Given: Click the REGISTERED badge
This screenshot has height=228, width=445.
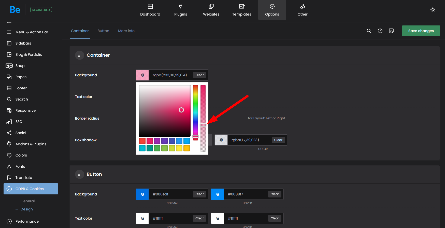Looking at the screenshot, I should (x=41, y=10).
